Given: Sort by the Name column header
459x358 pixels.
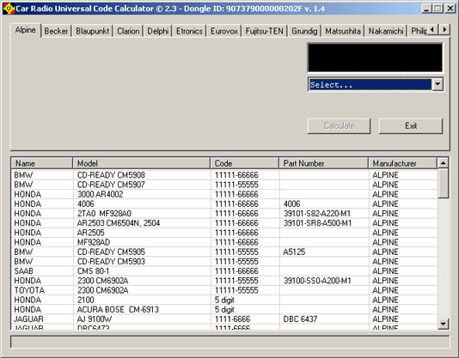Looking at the screenshot, I should (42, 163).
